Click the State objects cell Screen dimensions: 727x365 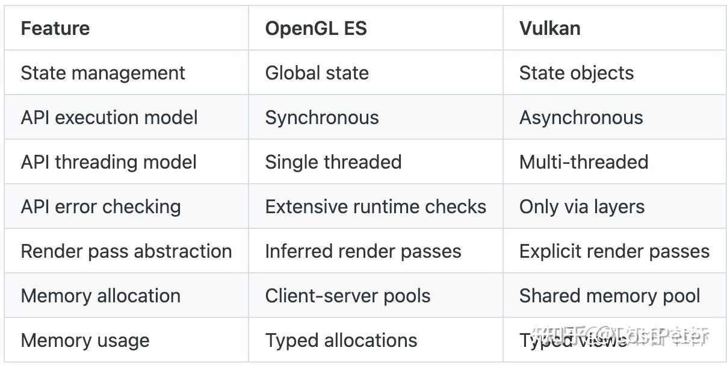pyautogui.click(x=576, y=73)
